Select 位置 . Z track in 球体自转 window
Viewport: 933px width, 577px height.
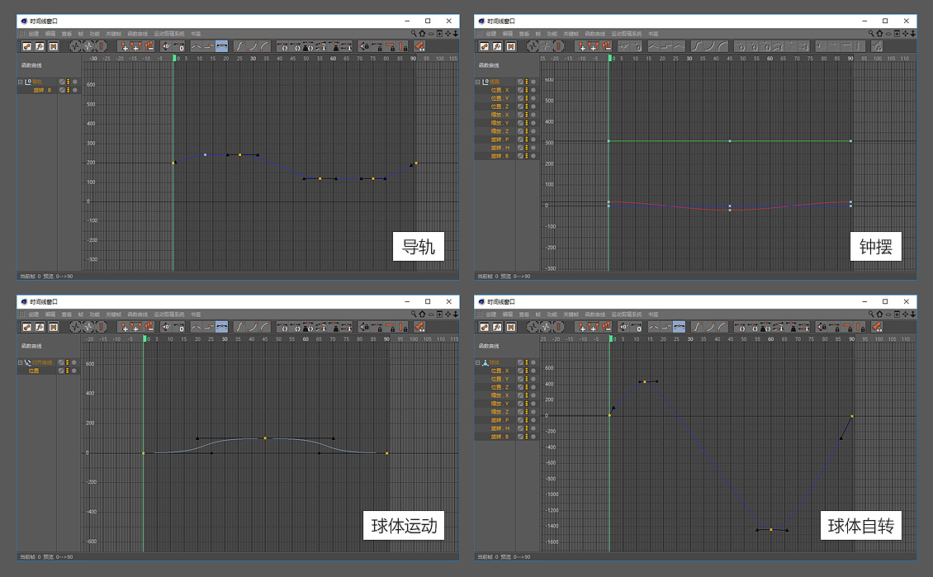500,387
